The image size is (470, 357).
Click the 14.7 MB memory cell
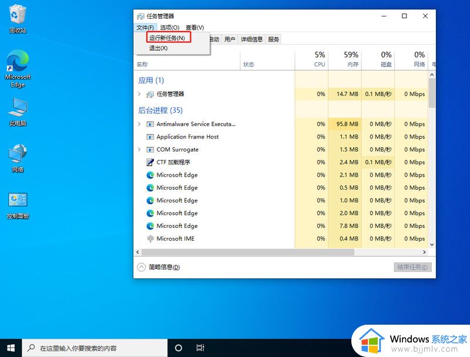(x=345, y=94)
